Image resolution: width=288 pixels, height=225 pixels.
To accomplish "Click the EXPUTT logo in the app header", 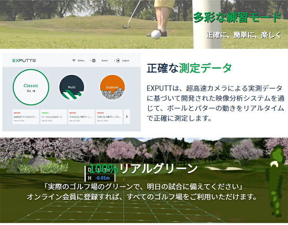I will [24, 61].
